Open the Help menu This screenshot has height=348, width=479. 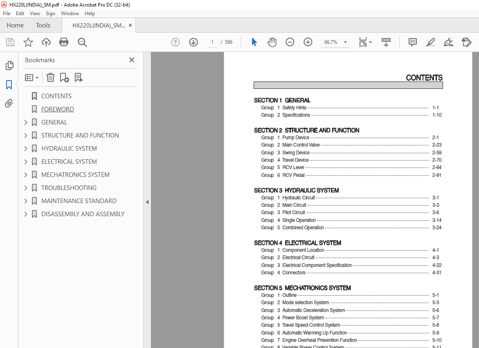[x=90, y=14]
